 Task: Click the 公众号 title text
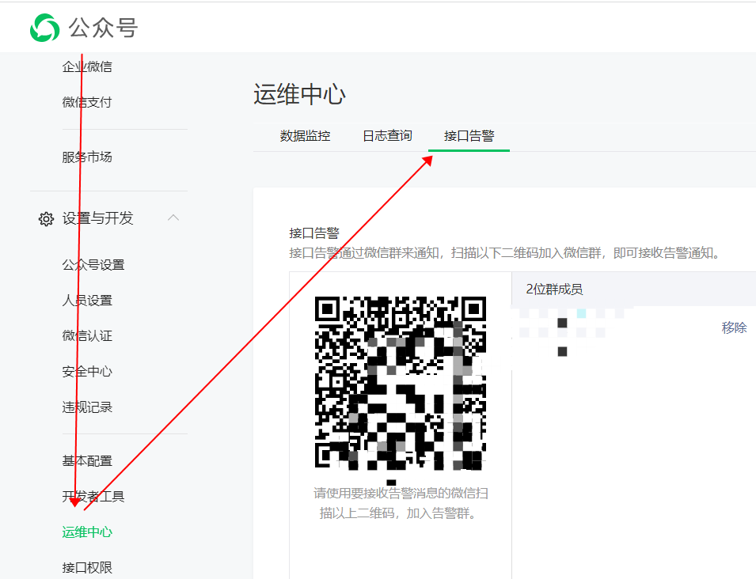(103, 28)
